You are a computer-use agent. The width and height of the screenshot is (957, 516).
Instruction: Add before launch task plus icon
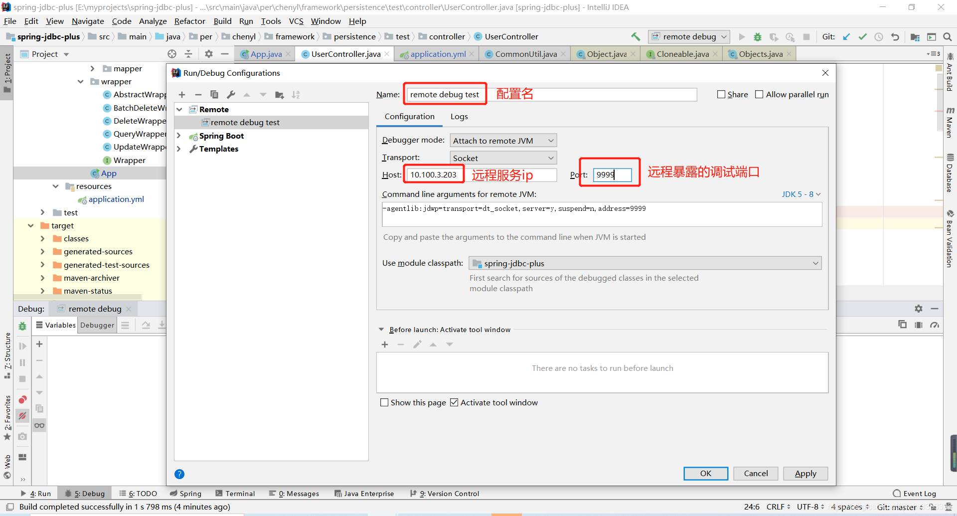(x=385, y=344)
